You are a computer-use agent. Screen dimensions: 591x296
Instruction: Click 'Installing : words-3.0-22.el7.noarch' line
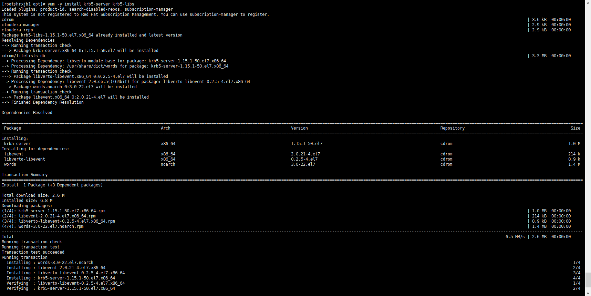point(50,263)
